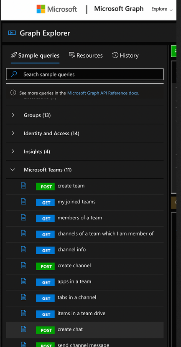Image resolution: width=181 pixels, height=347 pixels.
Task: Select the items in a team drive query
Action: point(82,313)
